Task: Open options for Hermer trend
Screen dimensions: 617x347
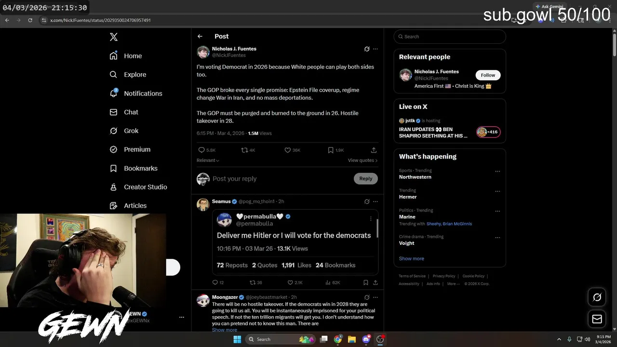Action: click(x=497, y=191)
